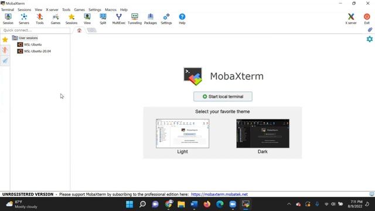Select the Tools sidebar tab icon

5,50
